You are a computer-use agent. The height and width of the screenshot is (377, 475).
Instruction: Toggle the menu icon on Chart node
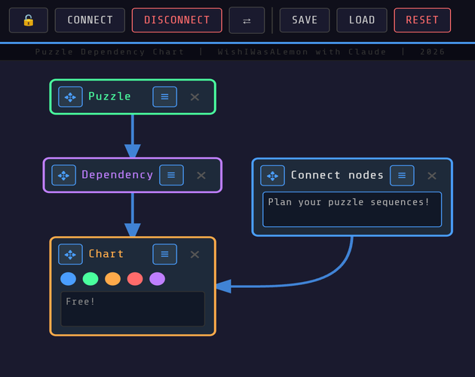pyautogui.click(x=165, y=254)
